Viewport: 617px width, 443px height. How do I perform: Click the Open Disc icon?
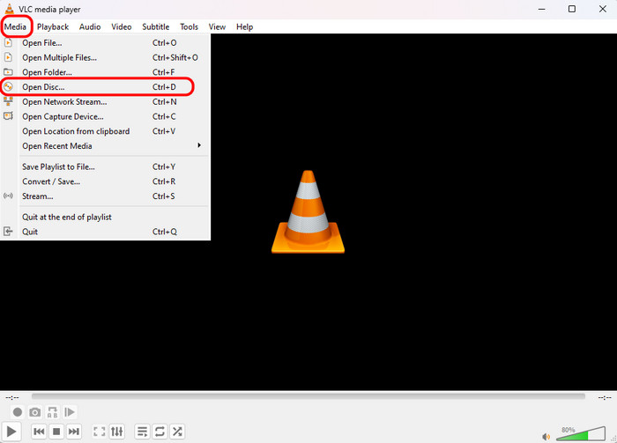8,86
